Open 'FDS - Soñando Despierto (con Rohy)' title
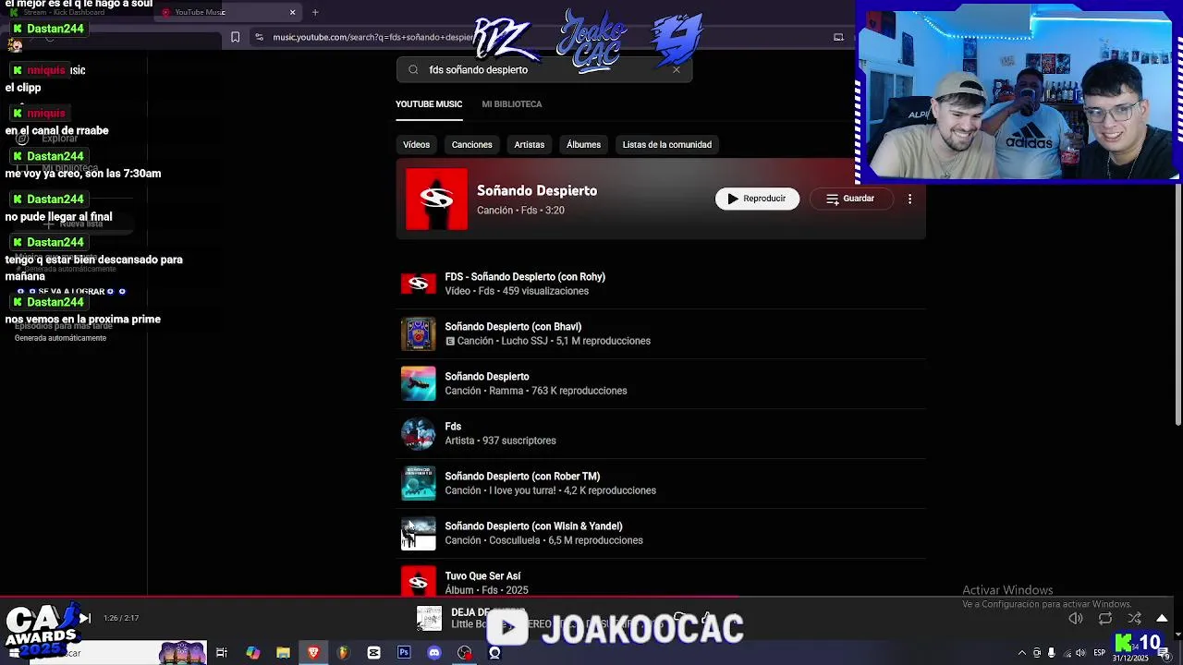1183x665 pixels. pyautogui.click(x=525, y=277)
